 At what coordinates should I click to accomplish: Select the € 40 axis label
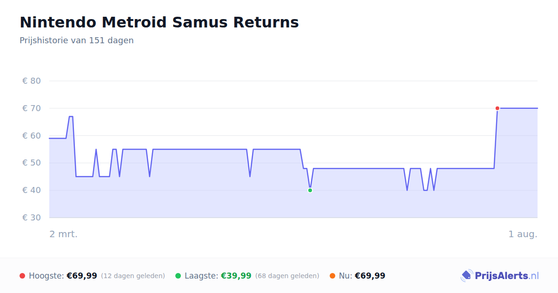tap(32, 190)
